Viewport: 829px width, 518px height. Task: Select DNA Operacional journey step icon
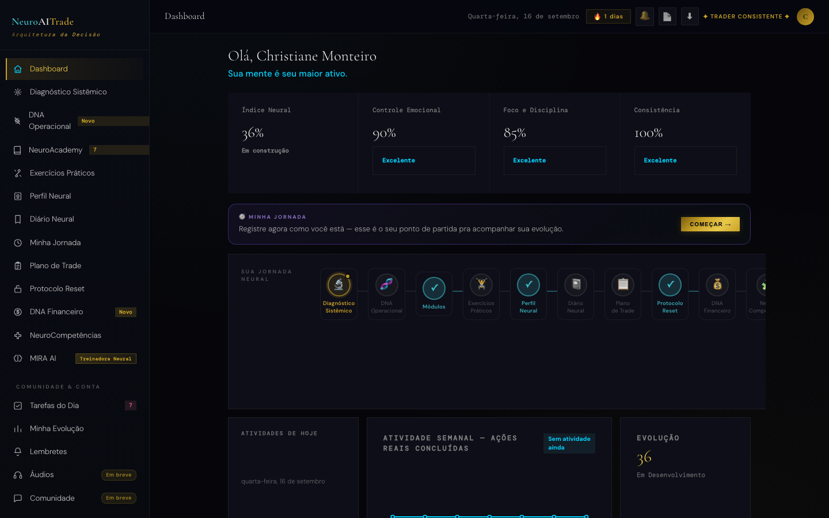[387, 284]
